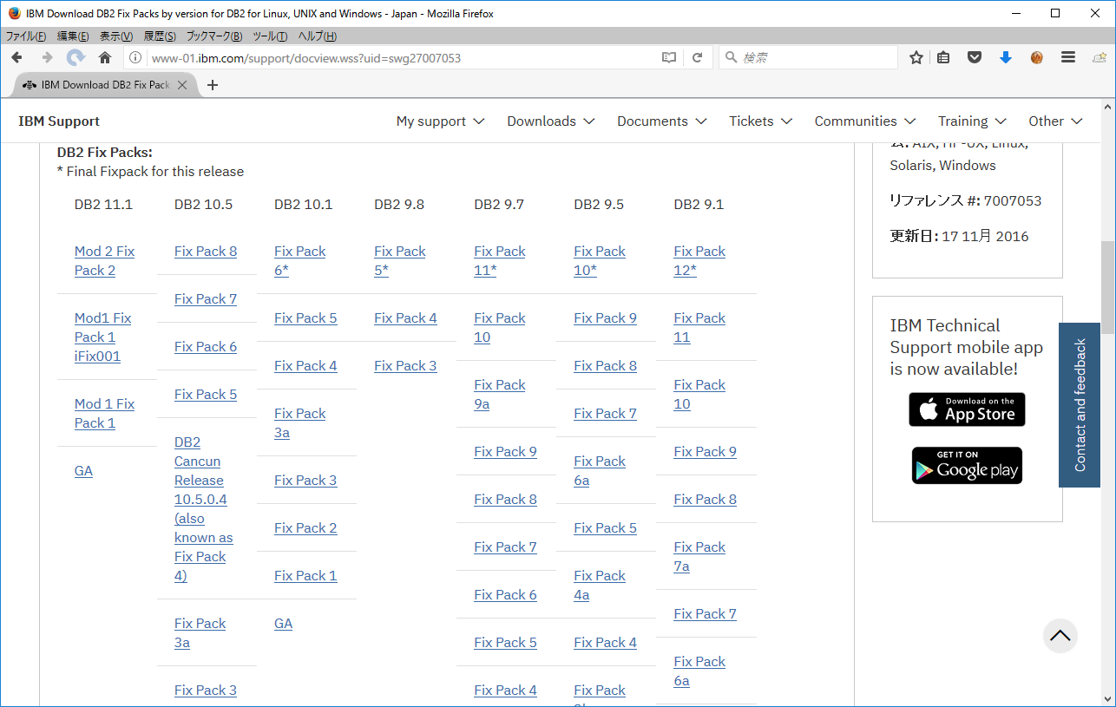The width and height of the screenshot is (1116, 707).
Task: Click the forward navigation arrow
Action: pyautogui.click(x=47, y=57)
